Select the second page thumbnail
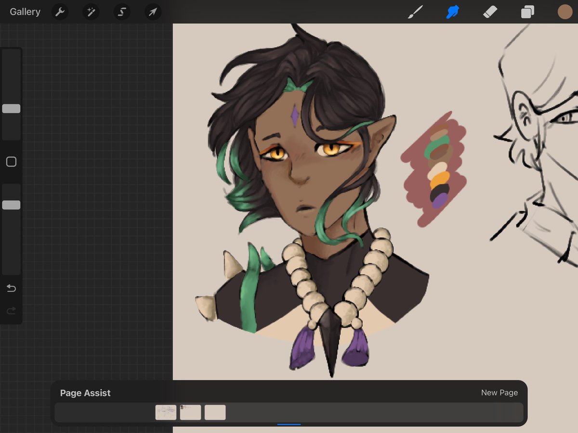578x433 pixels. tap(190, 412)
